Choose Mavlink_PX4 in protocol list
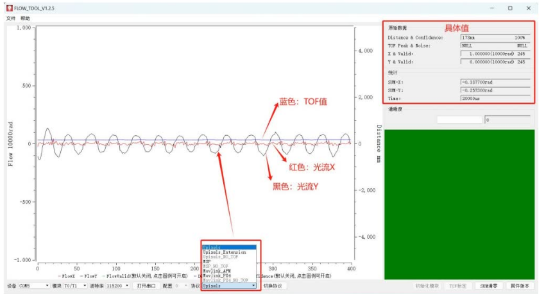The image size is (546, 294). [x=229, y=275]
